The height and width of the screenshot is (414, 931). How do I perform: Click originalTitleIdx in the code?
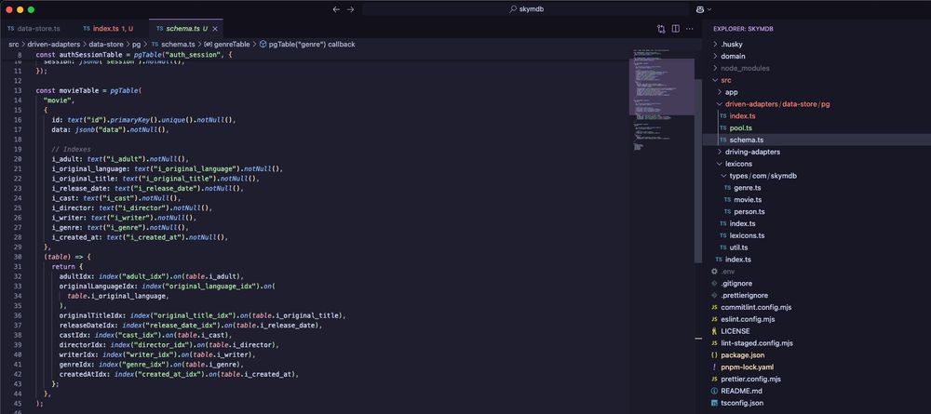coord(92,315)
